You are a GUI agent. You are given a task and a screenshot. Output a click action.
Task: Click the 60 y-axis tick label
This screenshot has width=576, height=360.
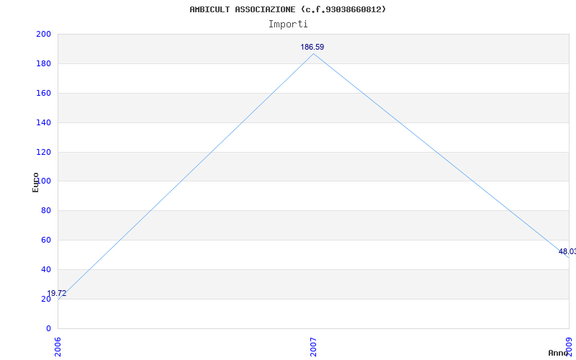[46, 240]
